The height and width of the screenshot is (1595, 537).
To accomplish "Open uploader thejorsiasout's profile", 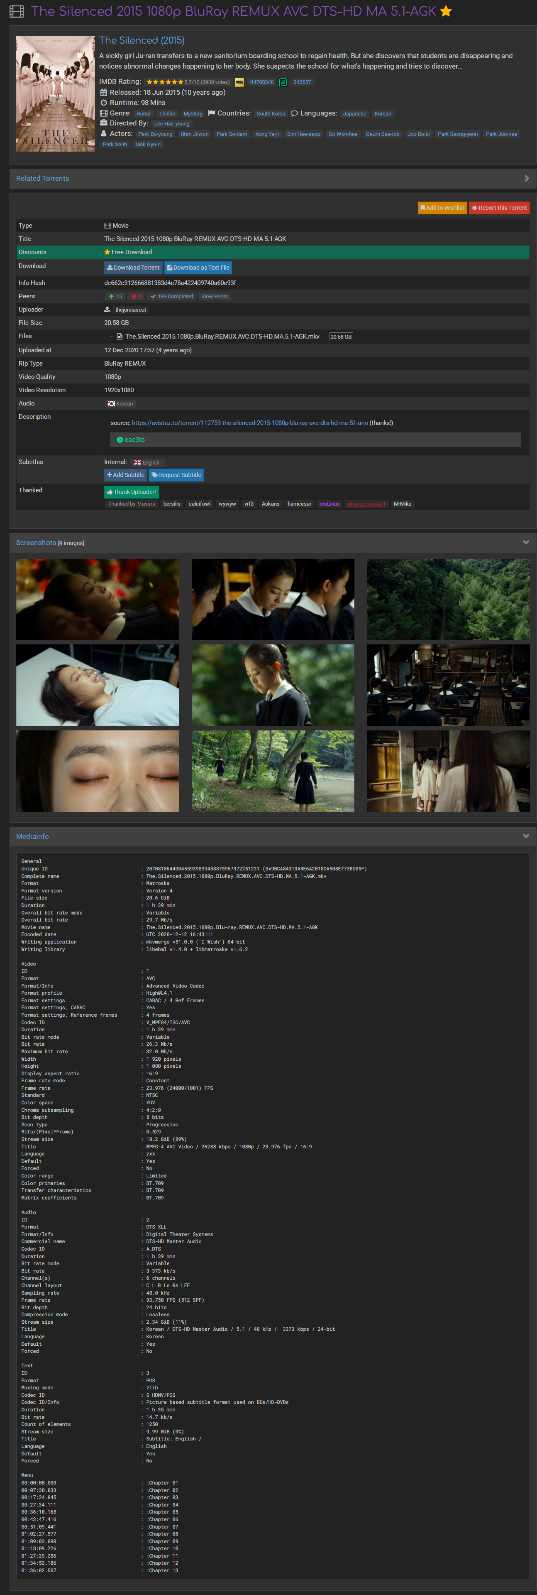I will (131, 310).
